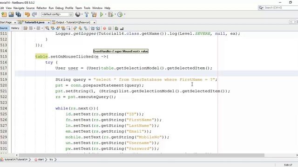Open the Tools menu
This screenshot has height=167, width=298.
(87, 8)
